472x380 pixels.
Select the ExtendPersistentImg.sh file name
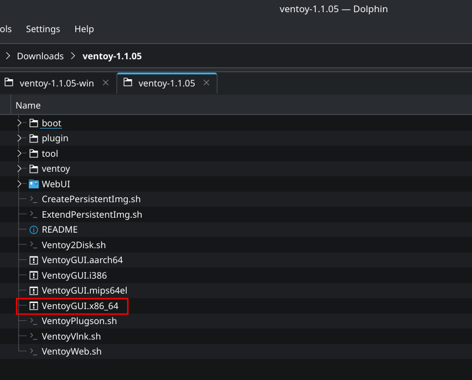pyautogui.click(x=92, y=214)
